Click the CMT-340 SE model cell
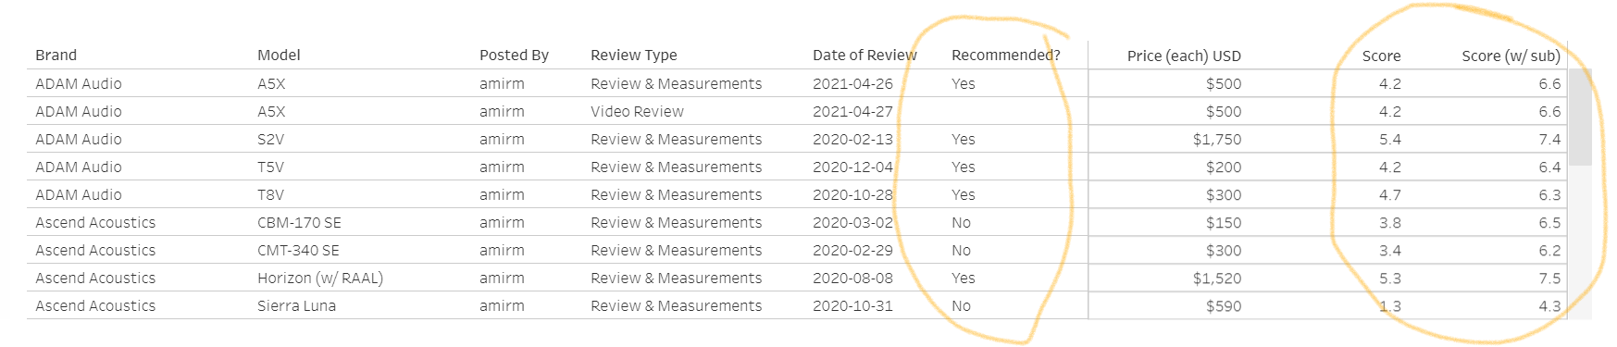 pyautogui.click(x=298, y=250)
